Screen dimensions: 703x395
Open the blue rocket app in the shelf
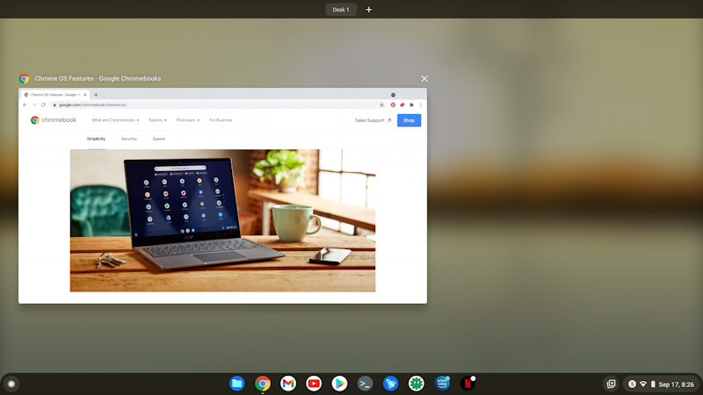[390, 384]
